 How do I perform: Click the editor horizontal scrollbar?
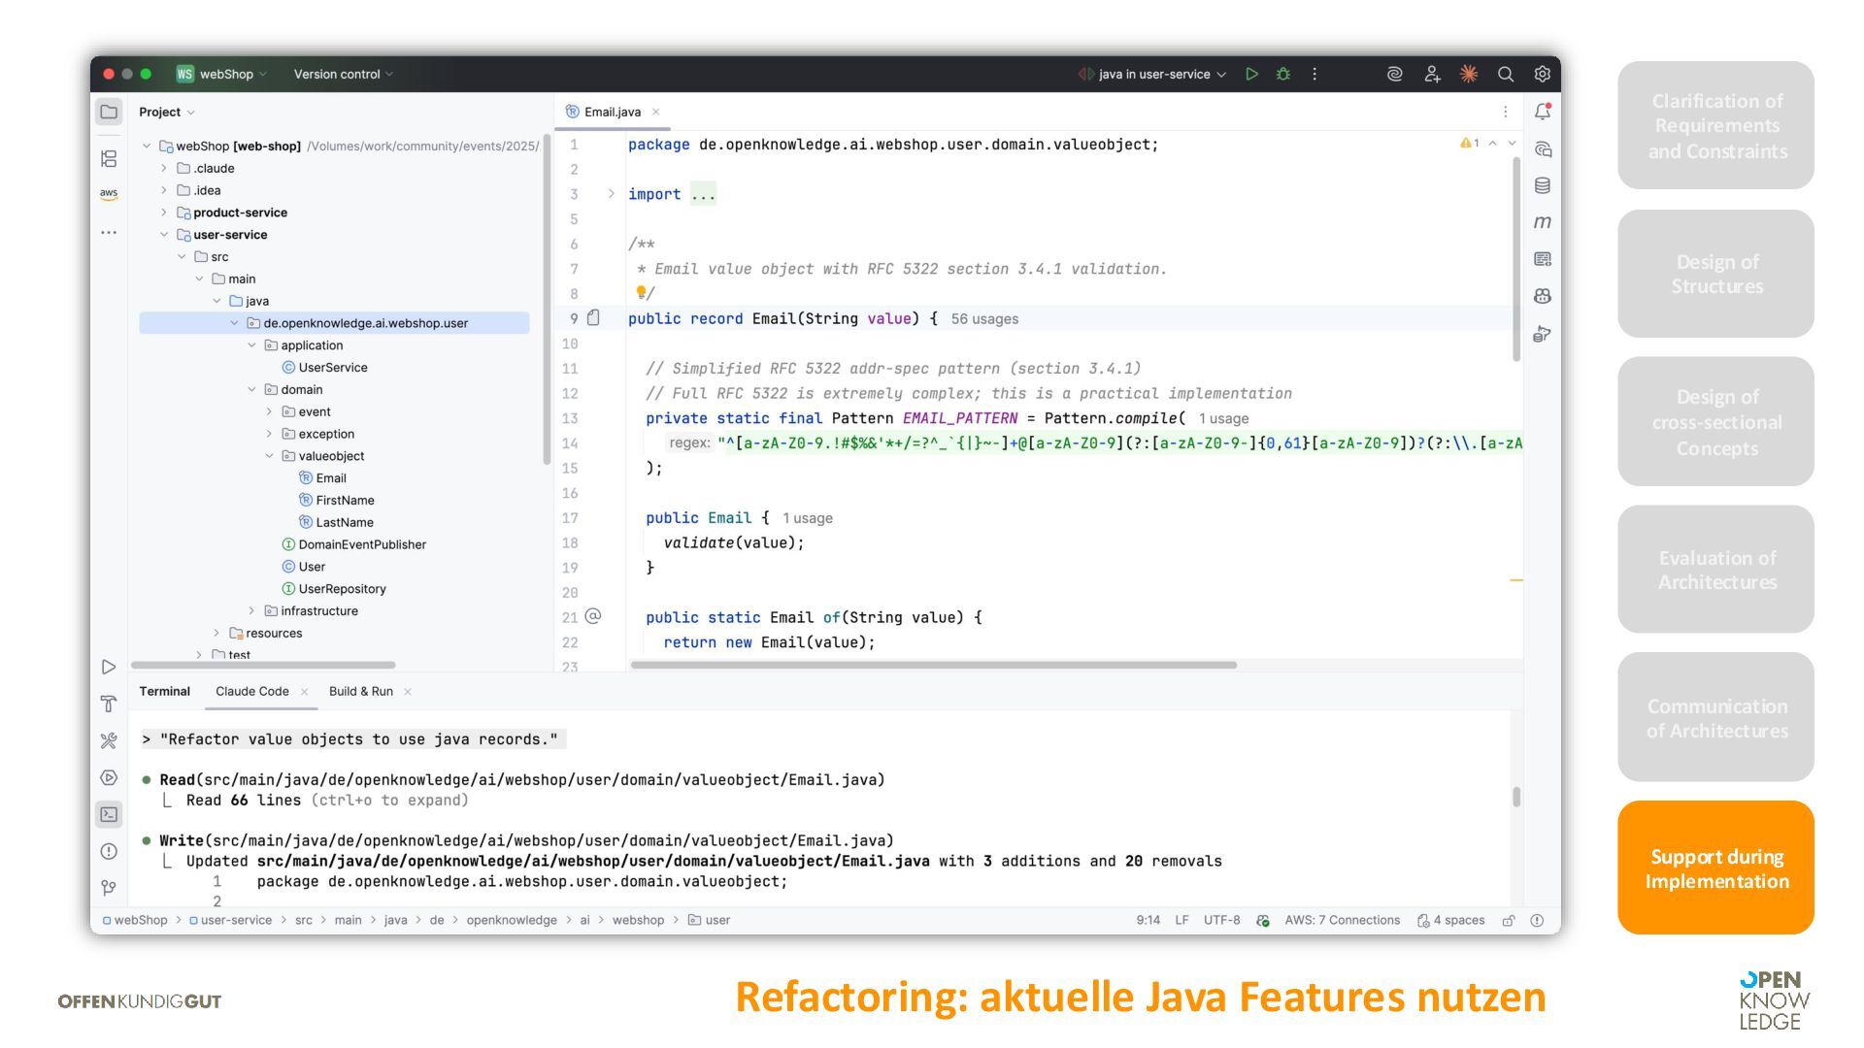933,666
